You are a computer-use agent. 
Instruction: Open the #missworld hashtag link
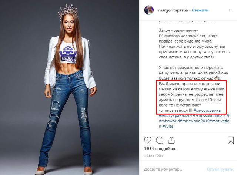[170, 121]
